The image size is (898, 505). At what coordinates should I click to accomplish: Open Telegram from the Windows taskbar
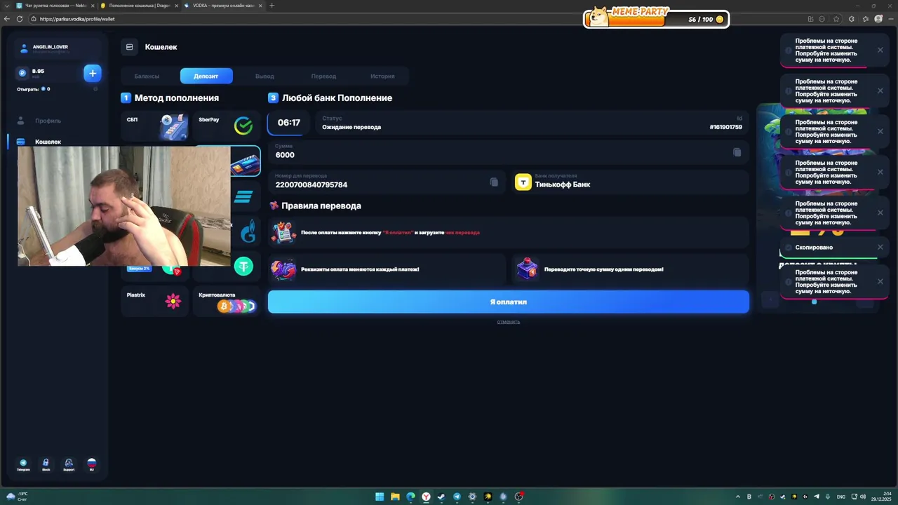point(457,497)
